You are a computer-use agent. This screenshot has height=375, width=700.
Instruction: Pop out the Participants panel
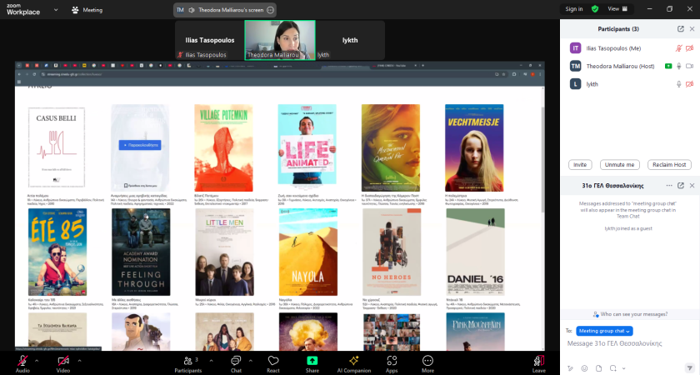pos(680,29)
